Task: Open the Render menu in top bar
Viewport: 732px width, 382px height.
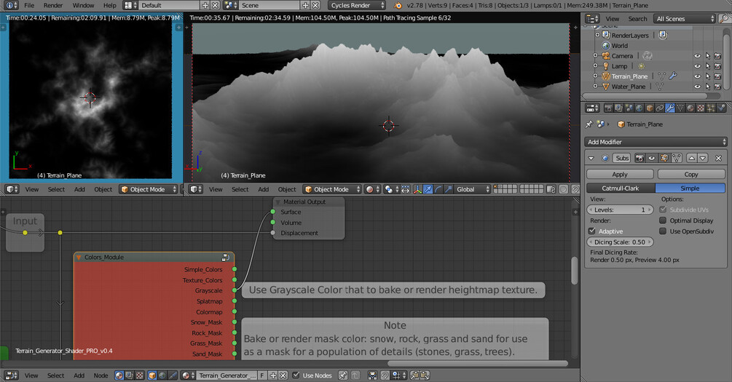Action: (x=52, y=6)
